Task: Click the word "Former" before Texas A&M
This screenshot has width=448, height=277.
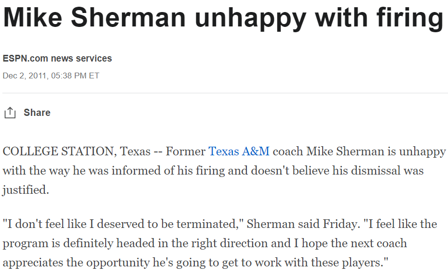Action: [x=185, y=151]
